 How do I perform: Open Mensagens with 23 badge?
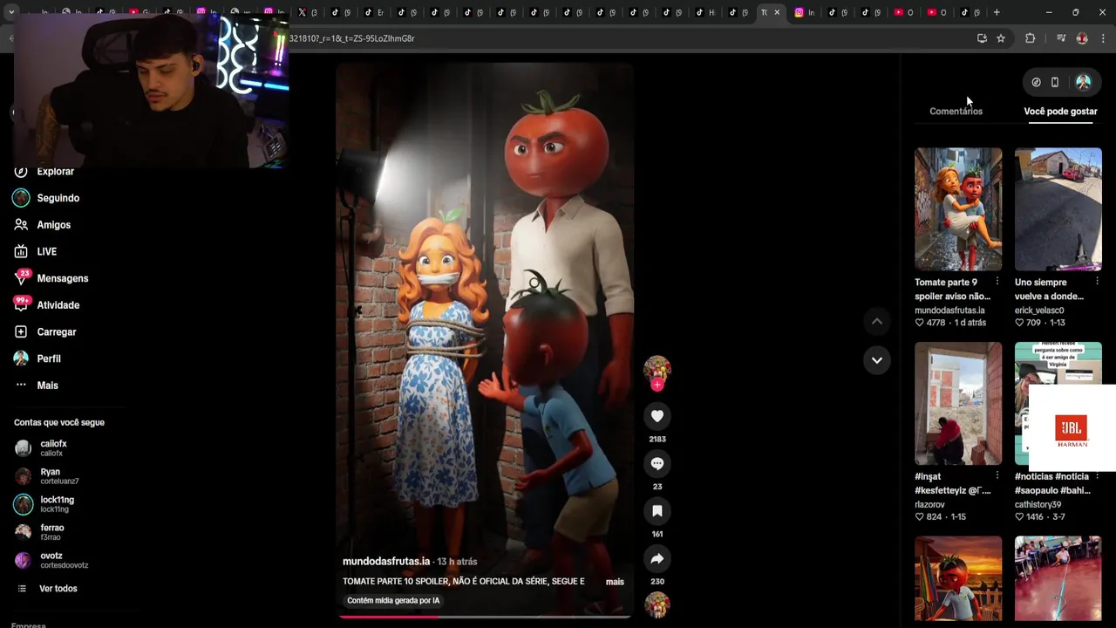click(x=51, y=278)
